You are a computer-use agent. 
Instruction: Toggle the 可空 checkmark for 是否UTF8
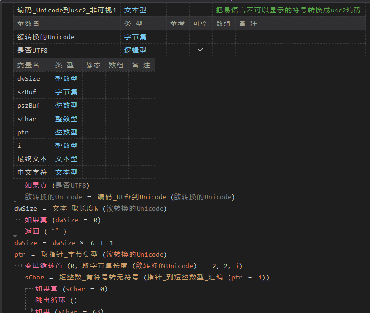(x=200, y=50)
